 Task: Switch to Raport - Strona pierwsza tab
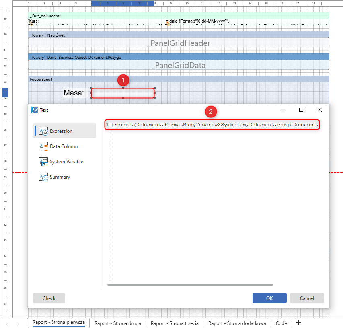pyautogui.click(x=59, y=323)
